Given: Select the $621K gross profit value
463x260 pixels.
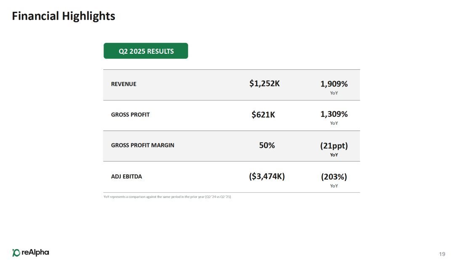Looking at the screenshot, I should pos(263,114).
